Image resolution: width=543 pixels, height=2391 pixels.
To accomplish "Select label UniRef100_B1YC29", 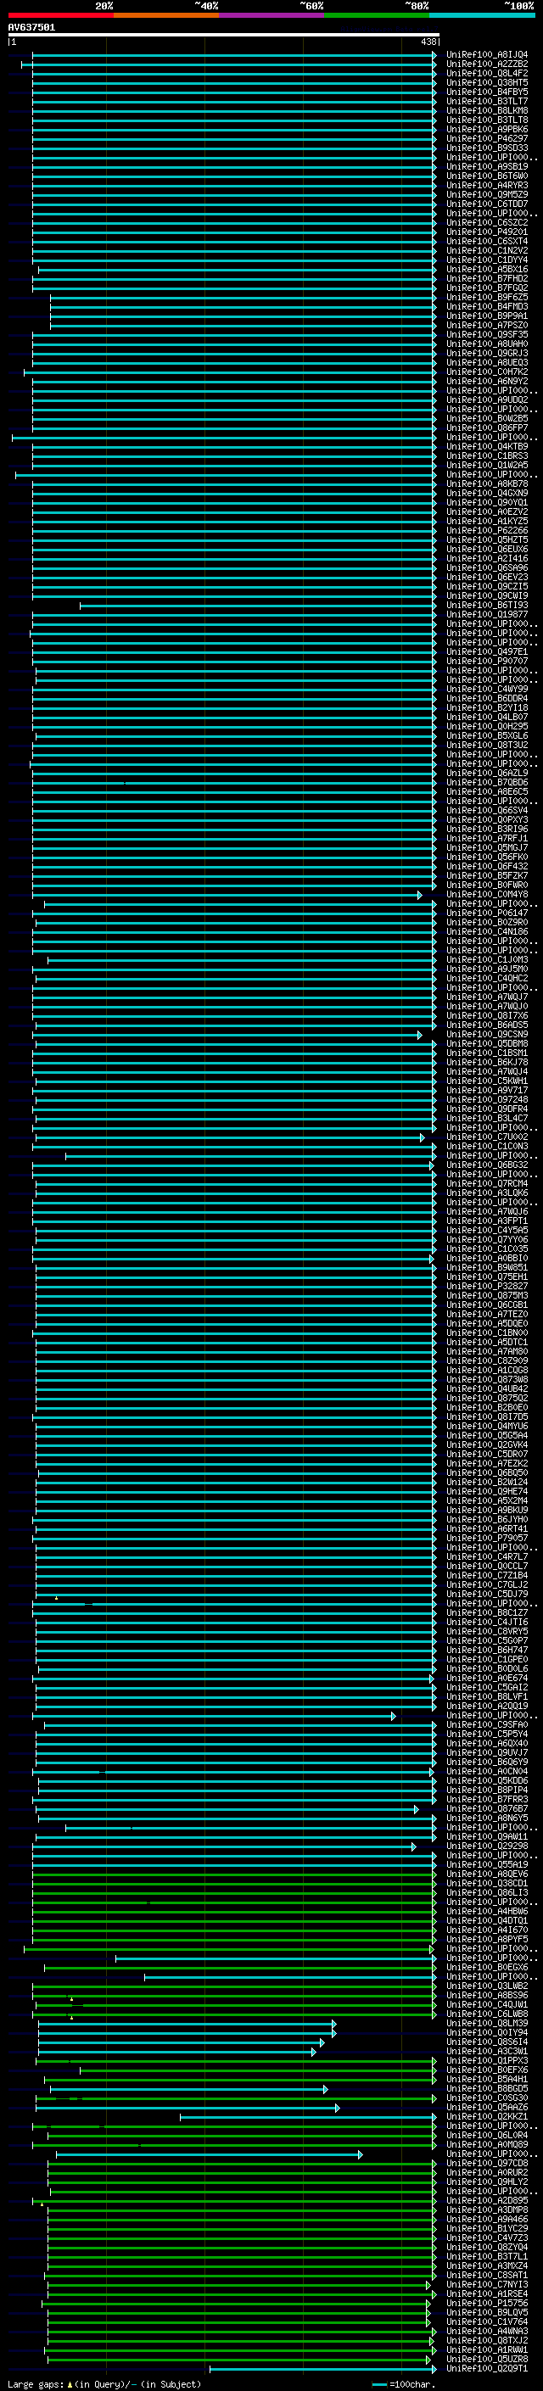I will click(486, 2227).
